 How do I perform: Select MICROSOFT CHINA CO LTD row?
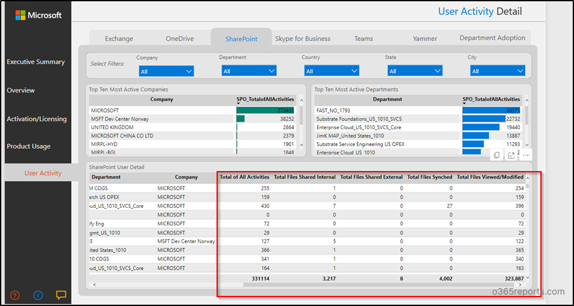pyautogui.click(x=193, y=136)
